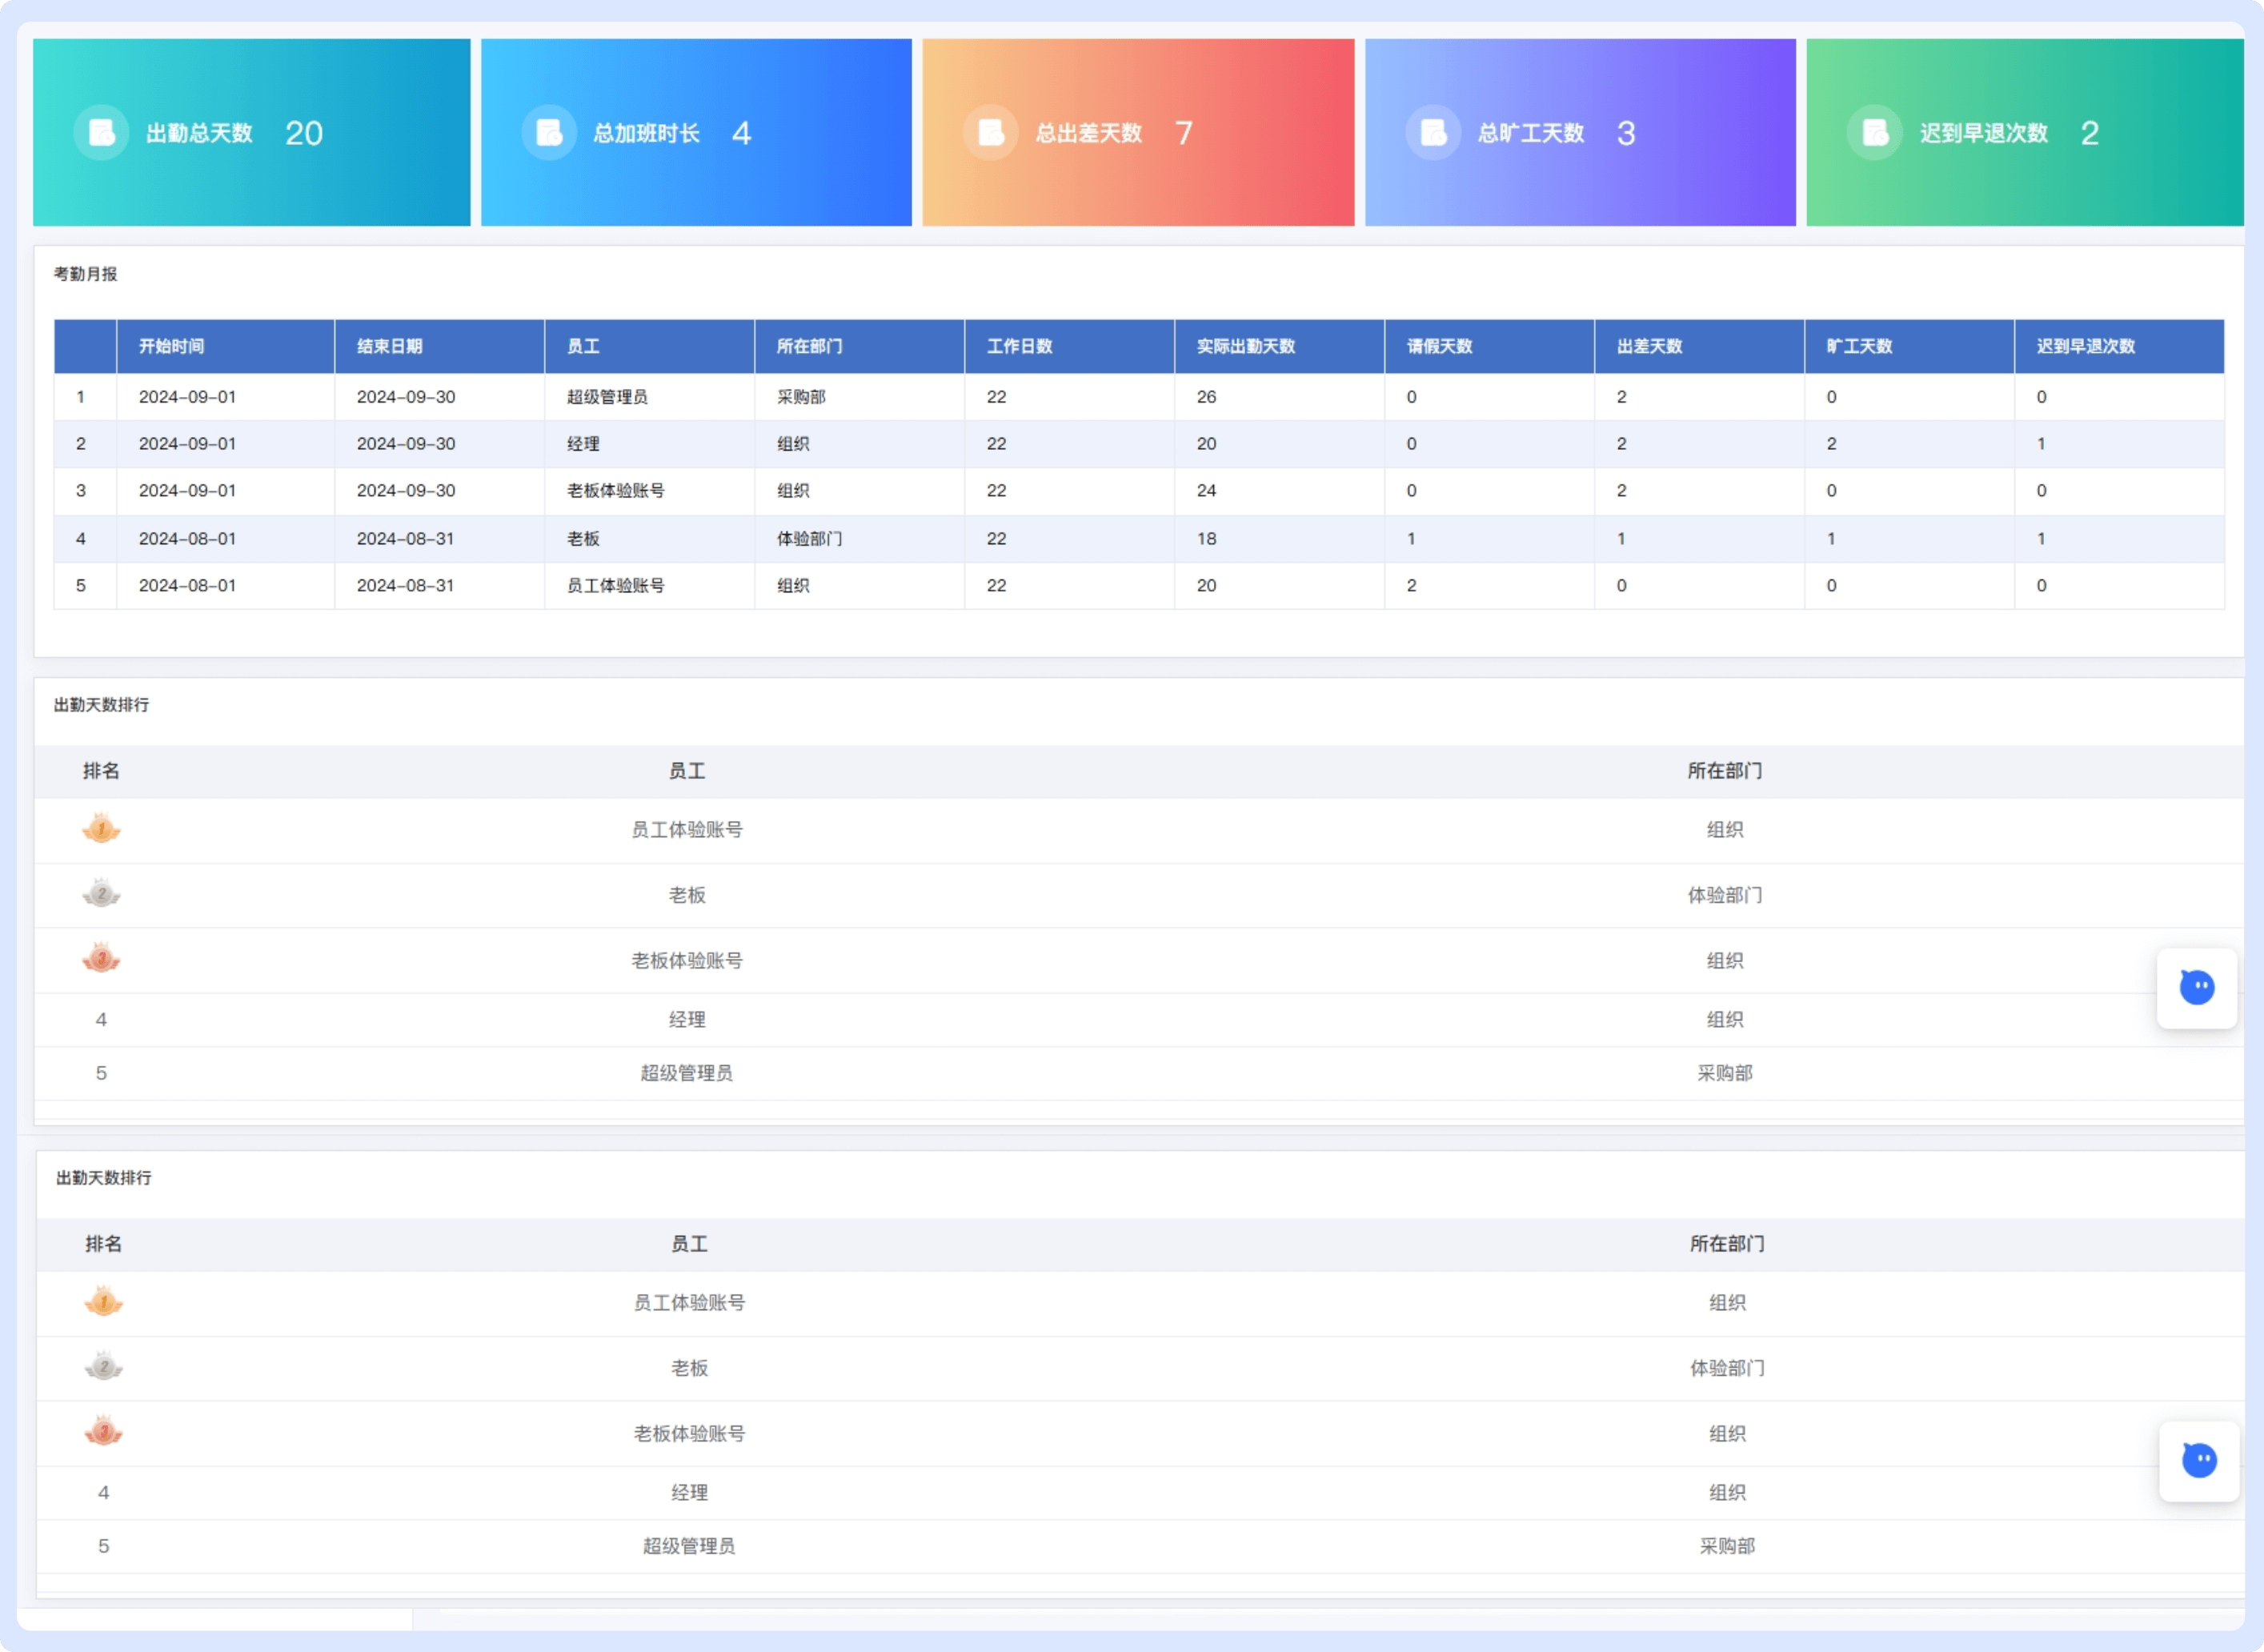This screenshot has width=2264, height=1652.
Task: Click the 总出差天数 card icon
Action: pyautogui.click(x=990, y=132)
